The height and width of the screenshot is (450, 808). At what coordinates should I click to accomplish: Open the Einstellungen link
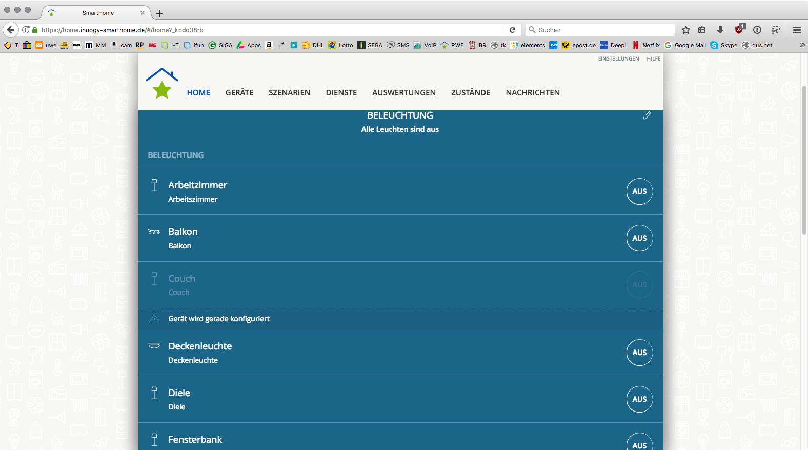pos(618,59)
